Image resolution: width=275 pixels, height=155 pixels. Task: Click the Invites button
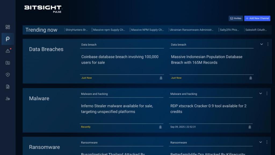coord(236,18)
